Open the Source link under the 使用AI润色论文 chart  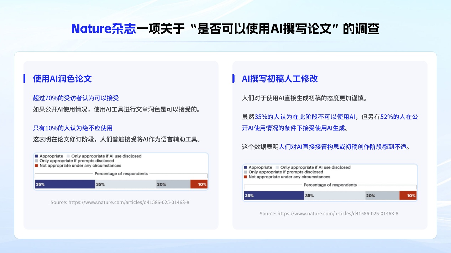click(x=120, y=202)
